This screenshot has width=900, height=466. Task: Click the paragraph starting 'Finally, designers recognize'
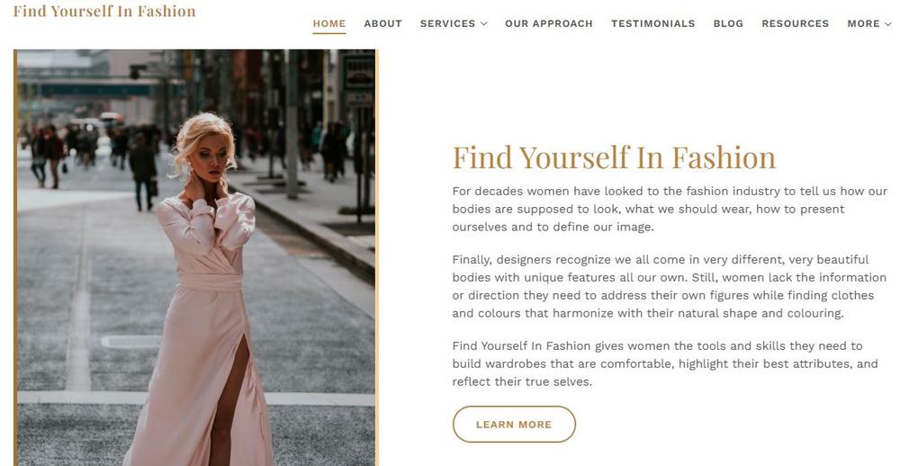pyautogui.click(x=662, y=286)
